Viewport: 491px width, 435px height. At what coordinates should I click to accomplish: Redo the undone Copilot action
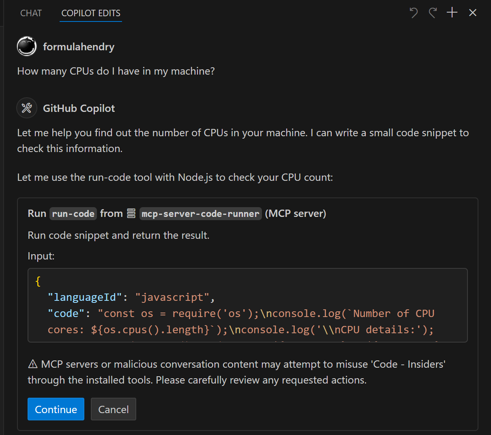(x=432, y=13)
